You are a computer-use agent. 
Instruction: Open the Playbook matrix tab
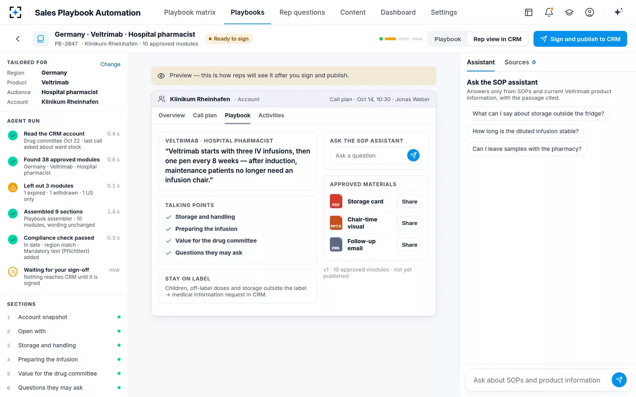[190, 12]
